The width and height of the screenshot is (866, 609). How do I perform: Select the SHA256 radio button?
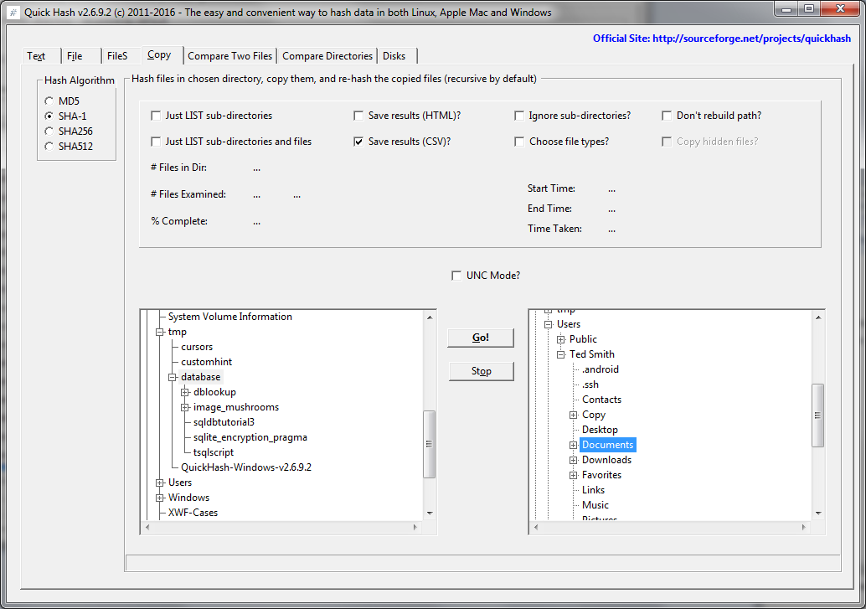tap(49, 132)
